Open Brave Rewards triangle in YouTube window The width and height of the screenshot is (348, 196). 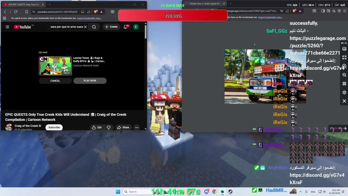101,12
